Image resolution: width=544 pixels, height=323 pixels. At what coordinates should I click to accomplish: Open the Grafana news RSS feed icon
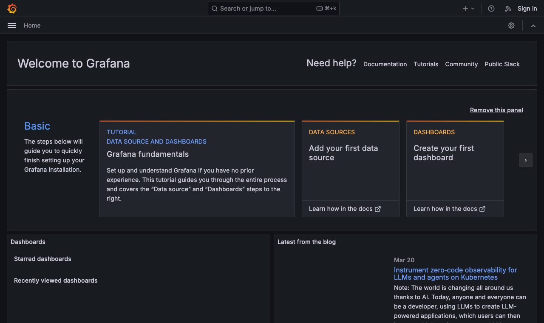507,8
